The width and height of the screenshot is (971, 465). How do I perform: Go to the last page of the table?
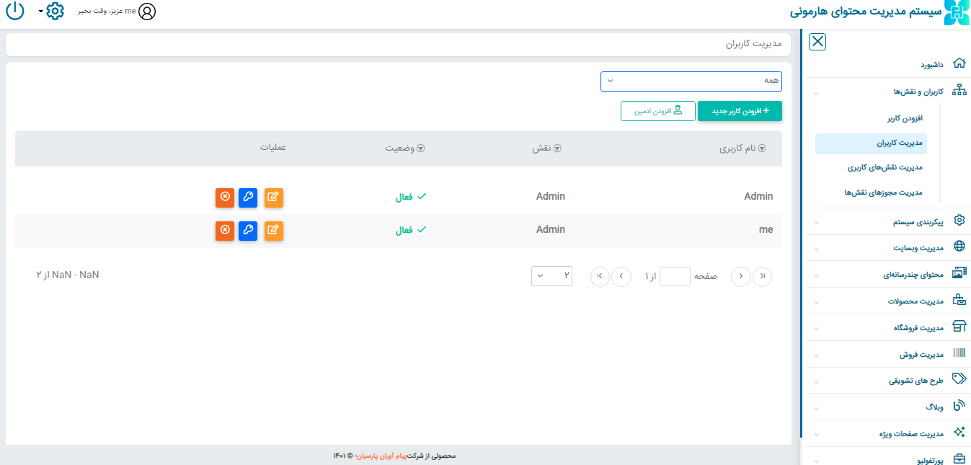pos(600,276)
